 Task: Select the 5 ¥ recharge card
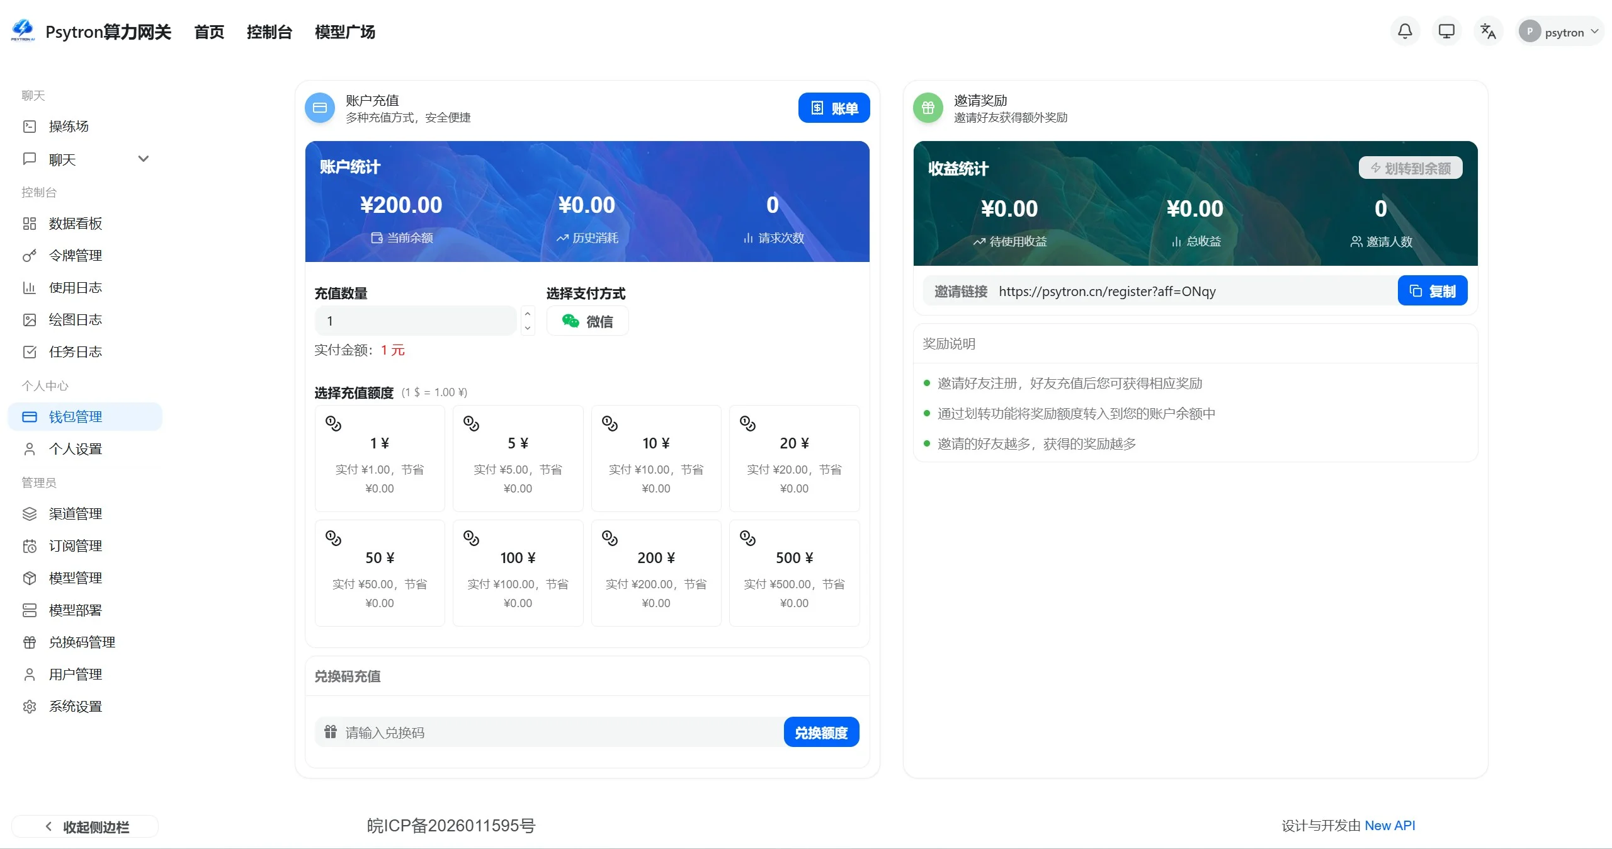point(518,458)
